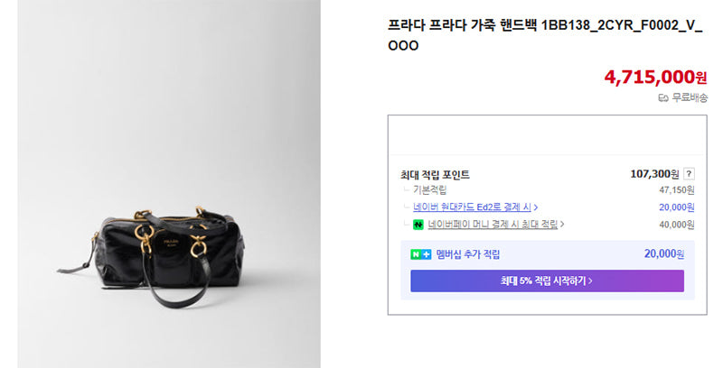Click the 기본적립 row label
The height and width of the screenshot is (368, 723).
(430, 190)
